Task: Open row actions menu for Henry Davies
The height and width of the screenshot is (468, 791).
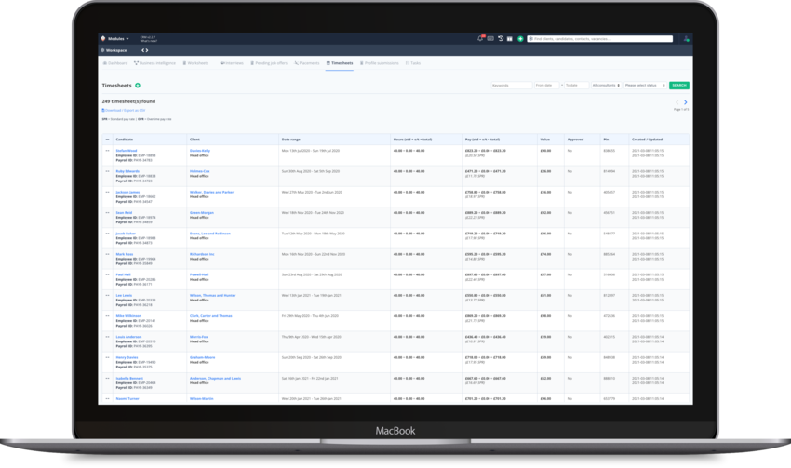Action: pos(107,357)
